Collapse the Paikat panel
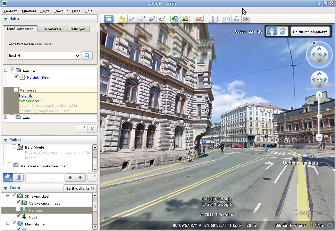336x231 pixels. tap(6, 140)
